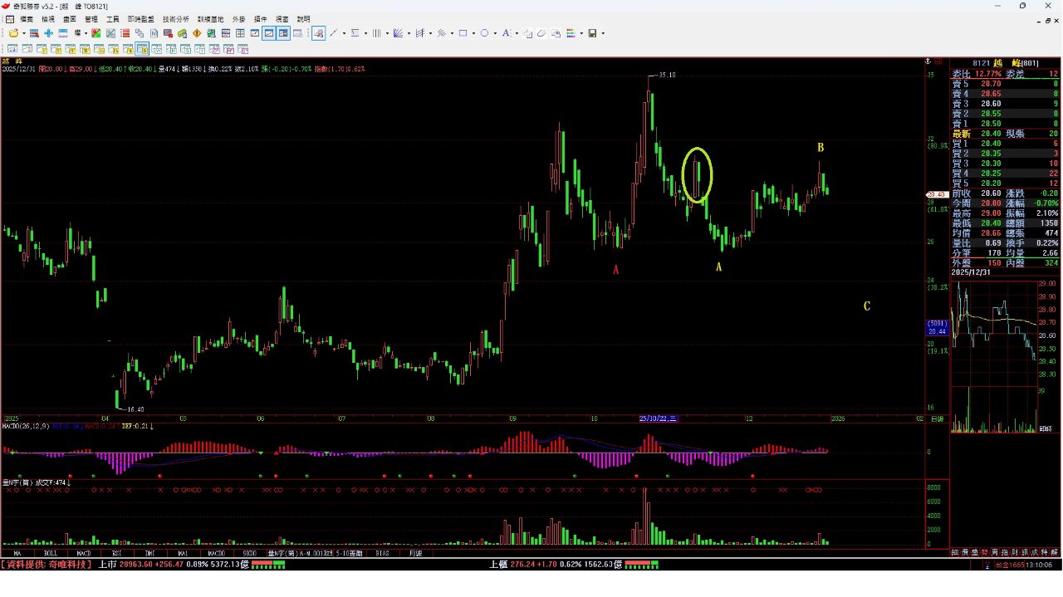Switch to the 月線 tab
This screenshot has height=597, width=1063.
pos(415,552)
